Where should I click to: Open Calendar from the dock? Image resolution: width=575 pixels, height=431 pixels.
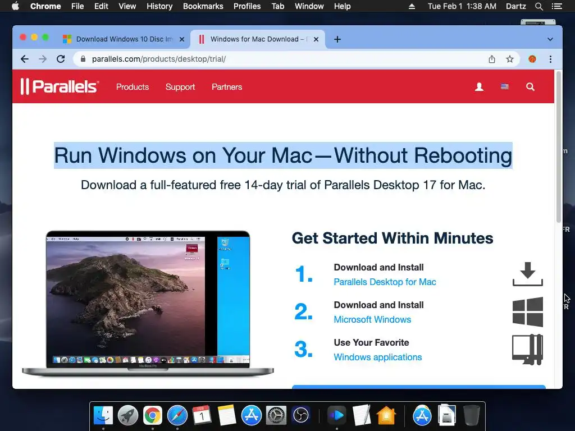[x=202, y=415]
